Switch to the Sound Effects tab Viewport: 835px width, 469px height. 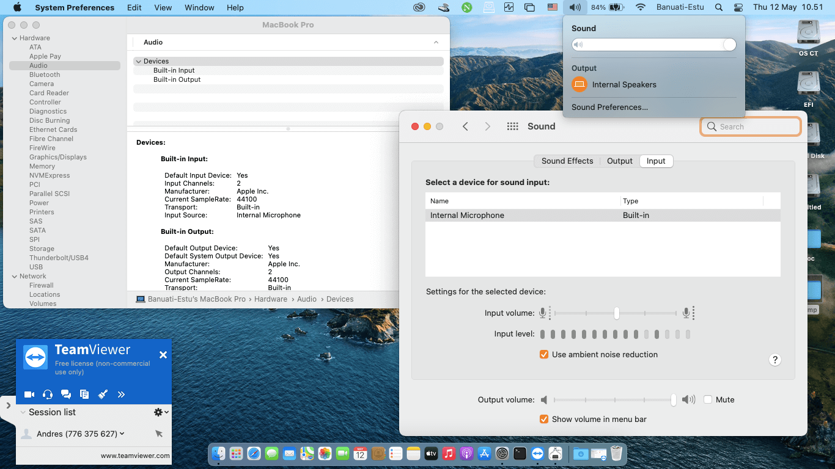click(567, 161)
